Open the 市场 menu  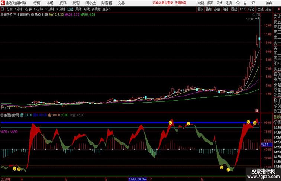pyautogui.click(x=50, y=3)
